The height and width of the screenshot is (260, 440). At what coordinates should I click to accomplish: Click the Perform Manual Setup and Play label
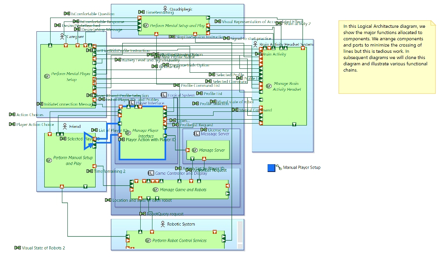73,160
